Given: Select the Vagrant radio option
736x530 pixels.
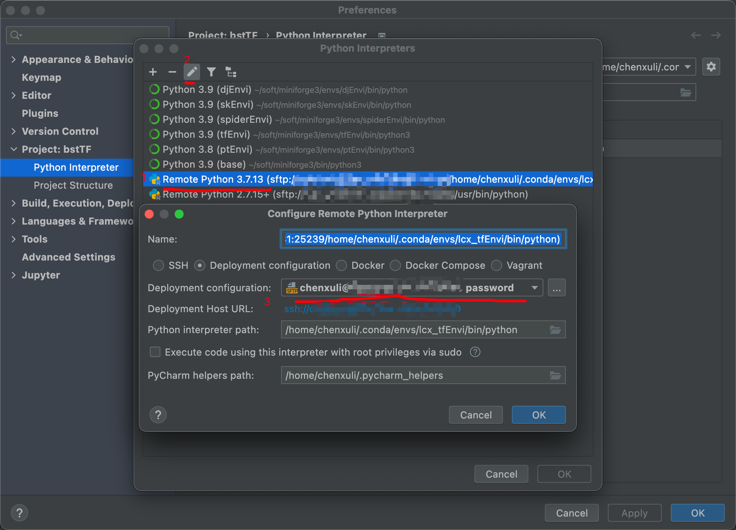Looking at the screenshot, I should [497, 265].
